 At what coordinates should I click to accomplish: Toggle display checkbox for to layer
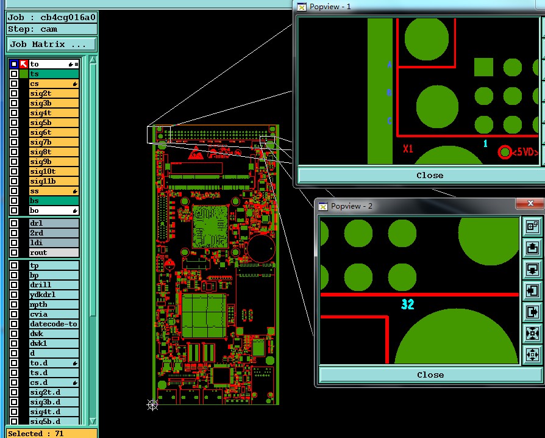pyautogui.click(x=13, y=64)
